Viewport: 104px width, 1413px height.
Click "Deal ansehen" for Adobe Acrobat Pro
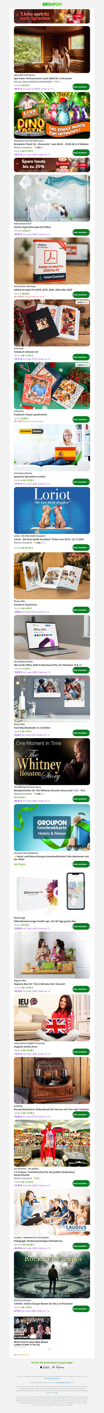click(80, 294)
